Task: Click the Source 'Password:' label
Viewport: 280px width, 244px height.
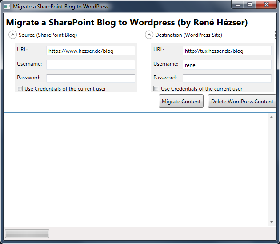Action: pyautogui.click(x=28, y=78)
